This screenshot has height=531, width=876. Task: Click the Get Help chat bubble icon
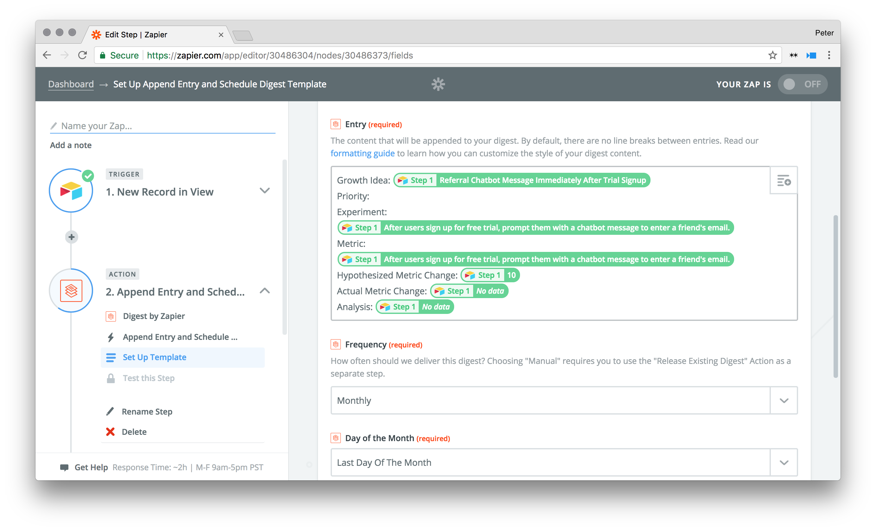pyautogui.click(x=64, y=467)
